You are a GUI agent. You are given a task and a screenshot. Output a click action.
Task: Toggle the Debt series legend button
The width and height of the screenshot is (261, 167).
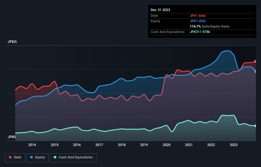(15, 157)
